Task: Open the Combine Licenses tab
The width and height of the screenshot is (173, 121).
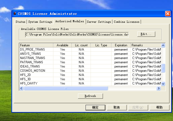Action: 127,22
